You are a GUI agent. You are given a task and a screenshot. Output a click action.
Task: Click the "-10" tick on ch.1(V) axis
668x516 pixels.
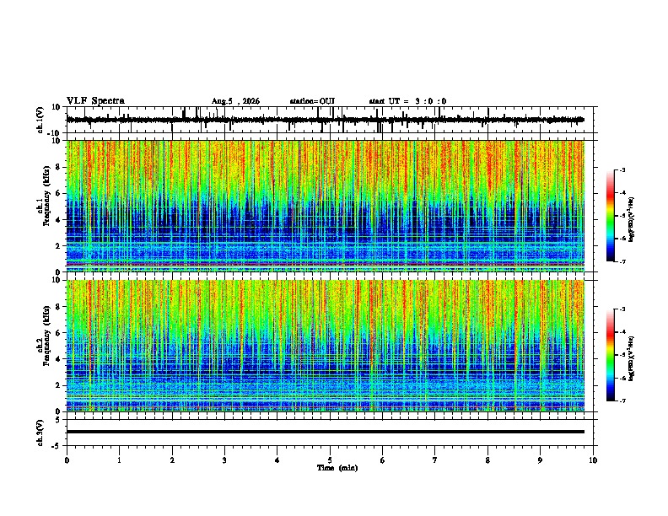pos(55,133)
